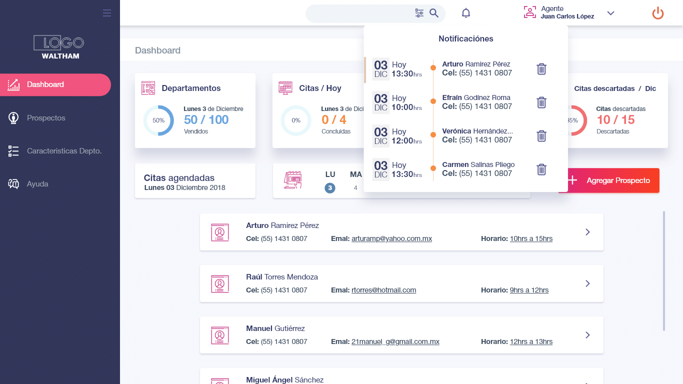Click Horario 12hrs a 13hrs link
683x384 pixels.
tap(531, 342)
